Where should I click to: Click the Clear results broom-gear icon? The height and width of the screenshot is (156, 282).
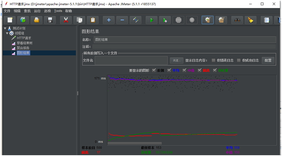click(x=208, y=20)
